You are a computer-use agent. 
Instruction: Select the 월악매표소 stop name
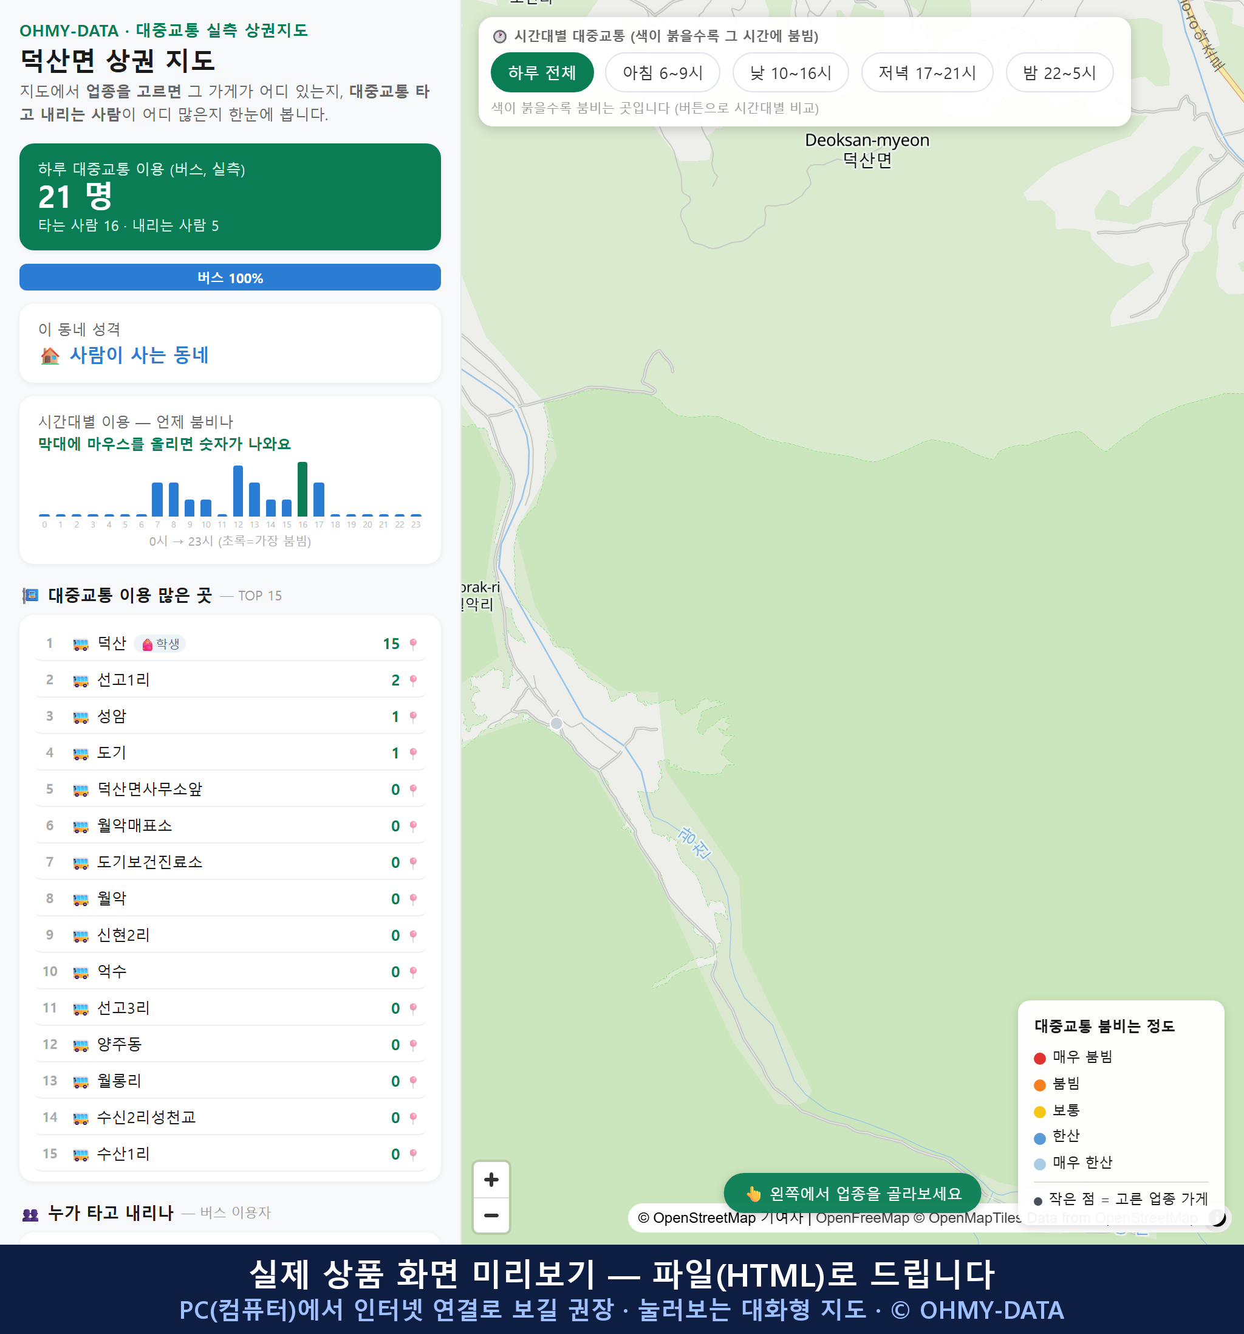tap(135, 825)
